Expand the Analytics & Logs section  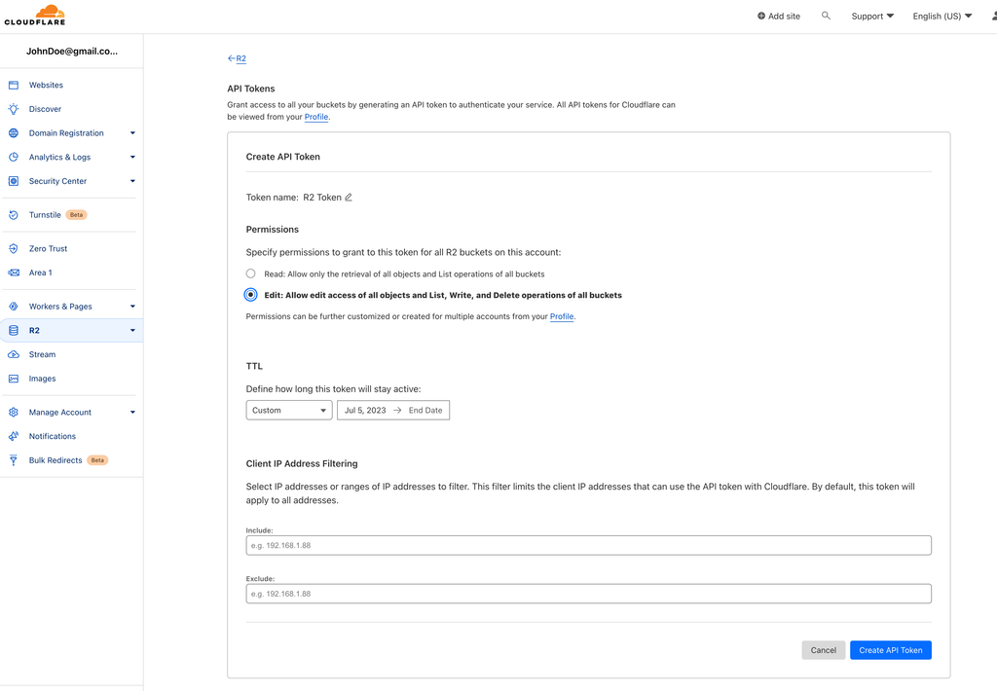click(x=60, y=157)
